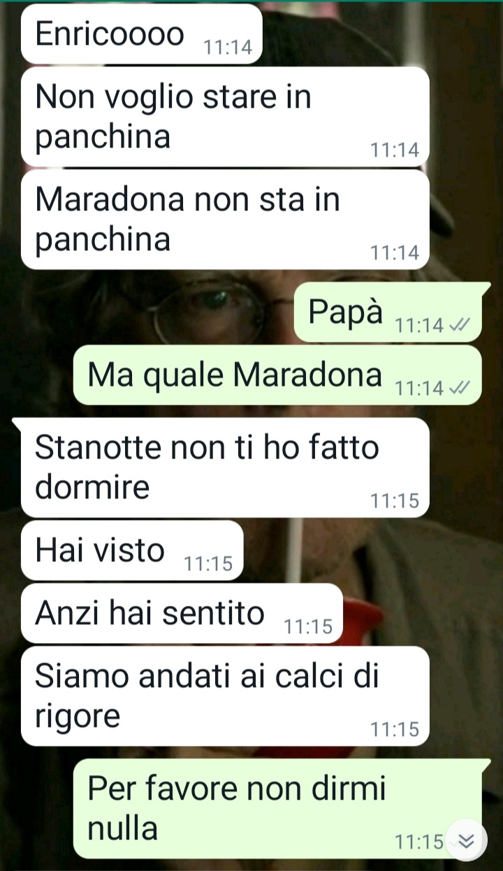Image resolution: width=503 pixels, height=871 pixels.
Task: Tap the 11:14 time on 'Ma quale Maradona'
Action: coord(419,388)
